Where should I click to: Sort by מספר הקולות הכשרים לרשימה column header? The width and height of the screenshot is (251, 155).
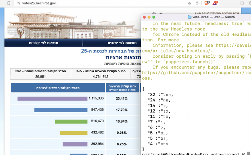click(58, 88)
